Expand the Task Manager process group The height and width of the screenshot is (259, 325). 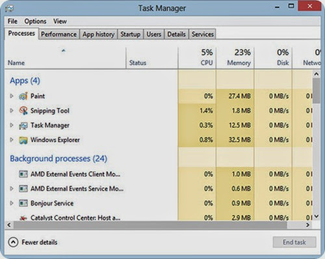tap(12, 125)
